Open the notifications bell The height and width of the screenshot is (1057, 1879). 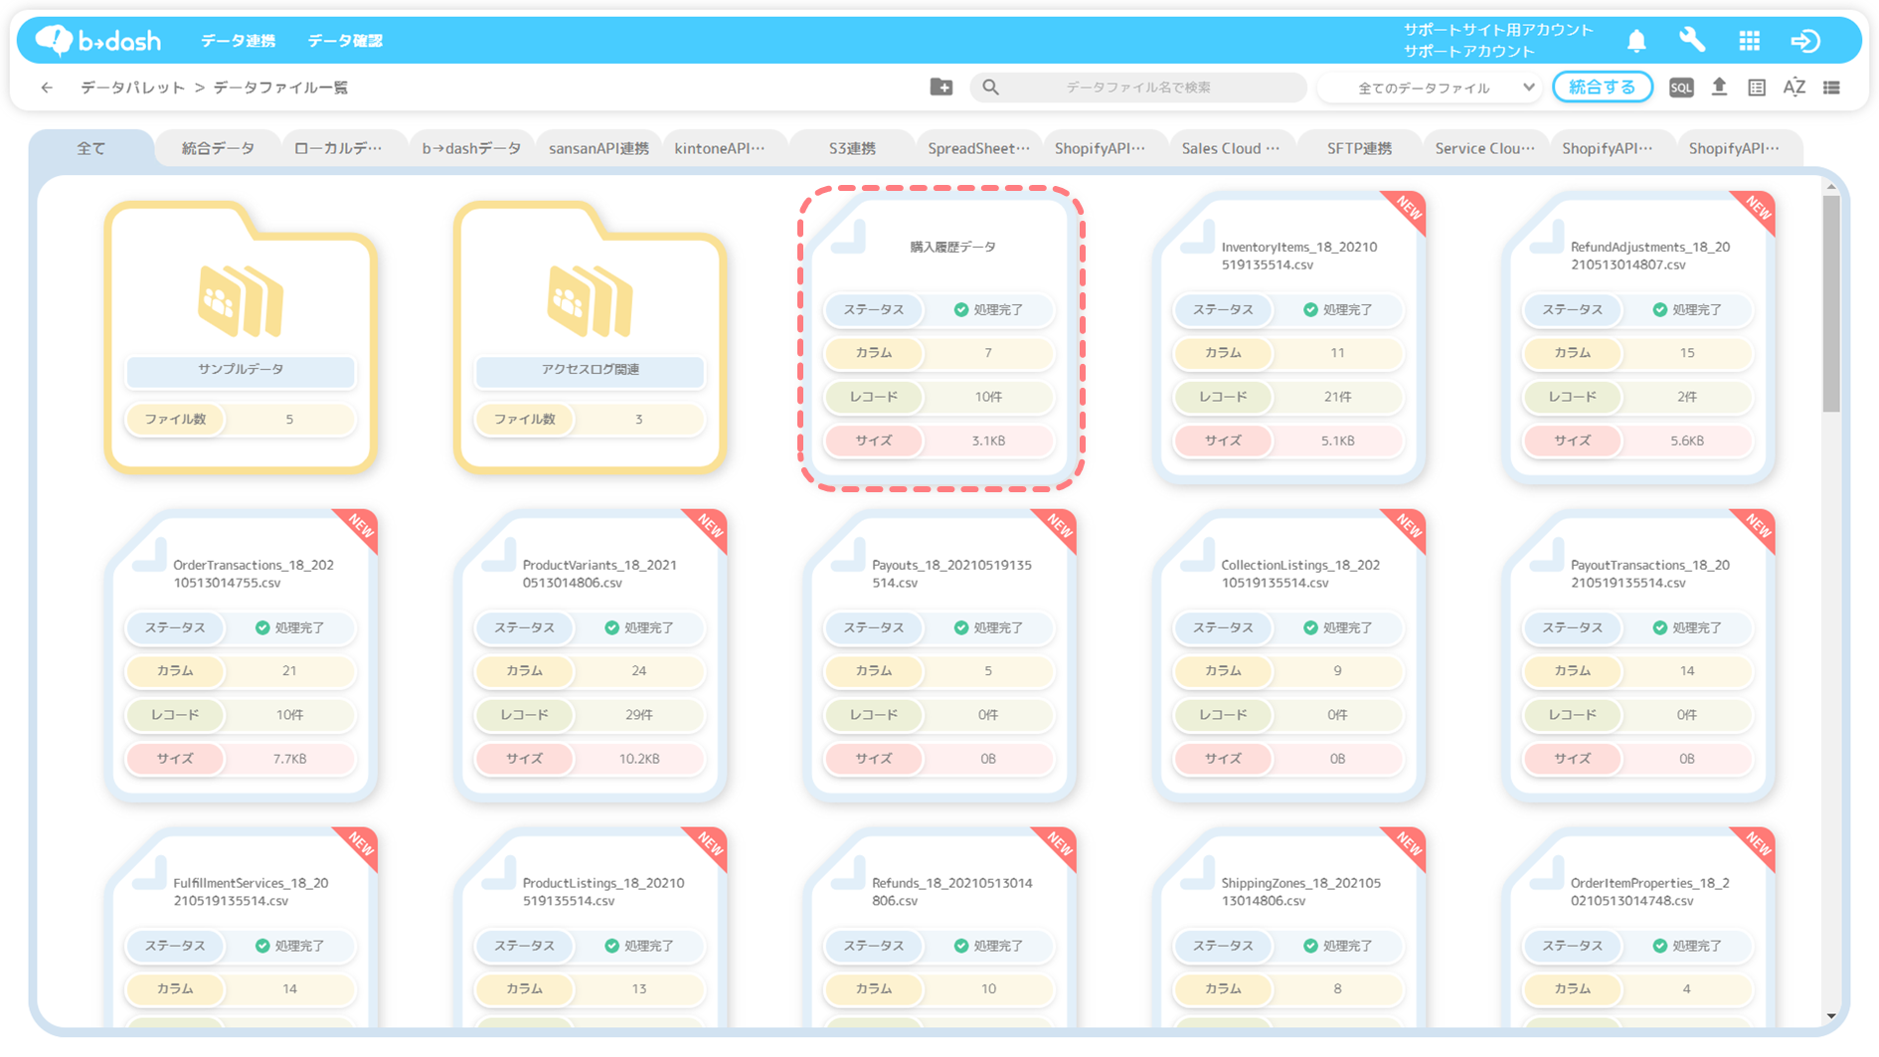(x=1635, y=41)
